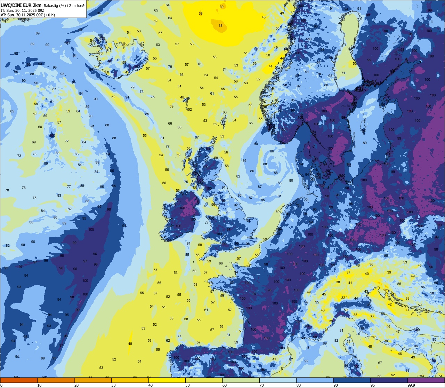
Task: Click the 'IT: Sun. 30. 11. 2025 09Z' line
Action: 22,10
